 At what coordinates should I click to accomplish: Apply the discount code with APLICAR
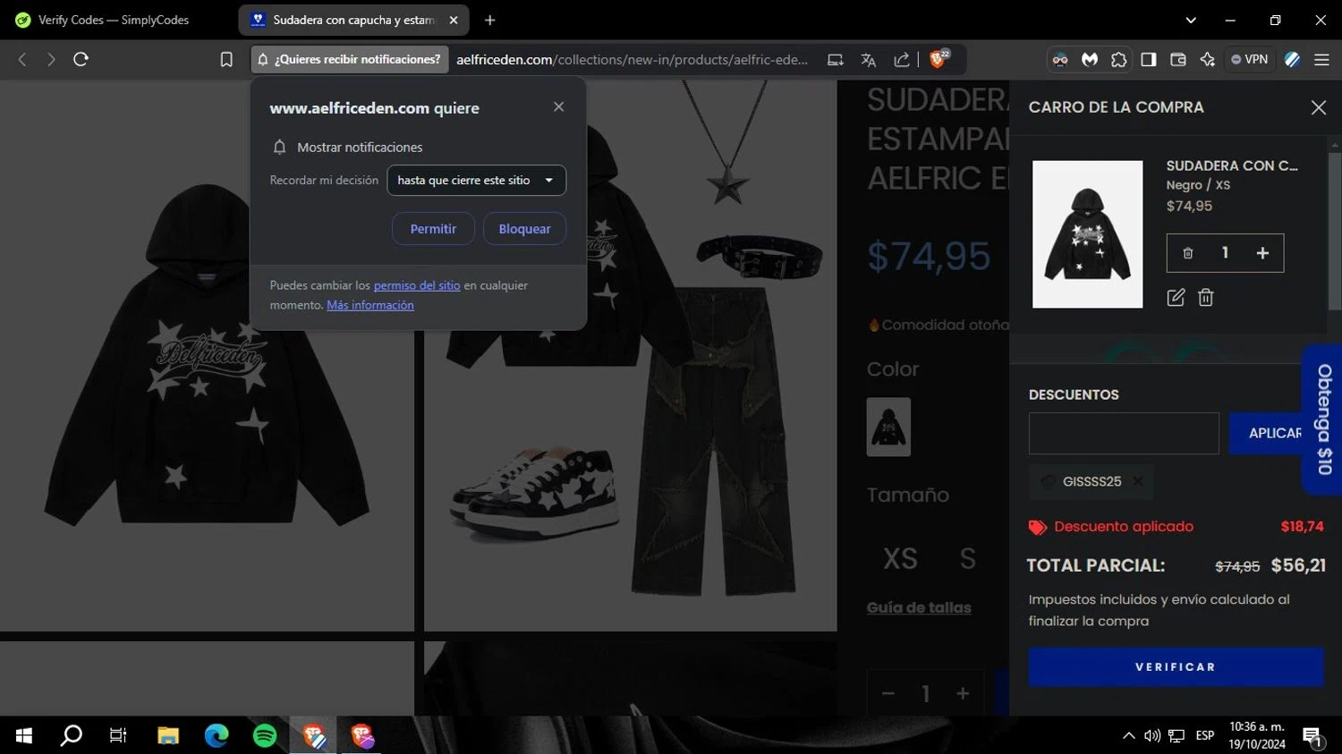pyautogui.click(x=1265, y=433)
